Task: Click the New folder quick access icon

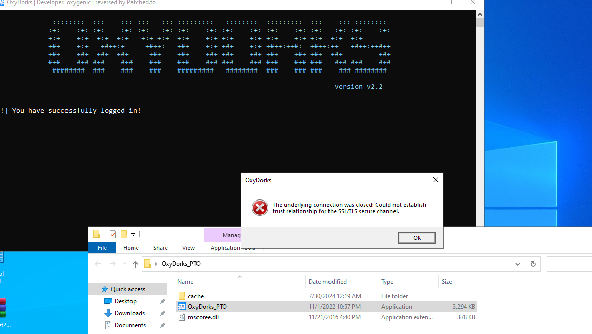Action: [x=124, y=234]
